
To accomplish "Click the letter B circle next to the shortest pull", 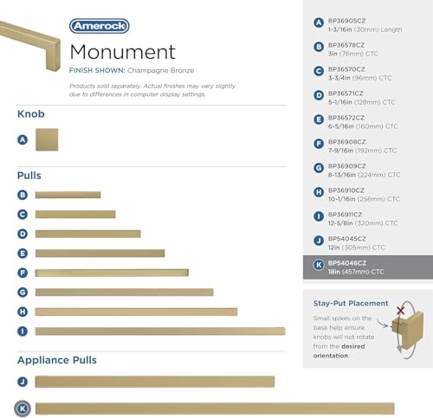I will tap(23, 195).
